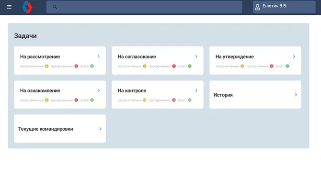Click the На утверждение chevron arrow
The image size is (321, 180).
[294, 56]
